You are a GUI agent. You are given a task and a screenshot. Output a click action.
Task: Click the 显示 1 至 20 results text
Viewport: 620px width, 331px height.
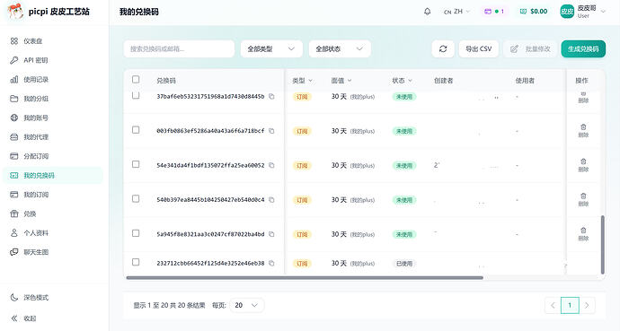[169, 305]
